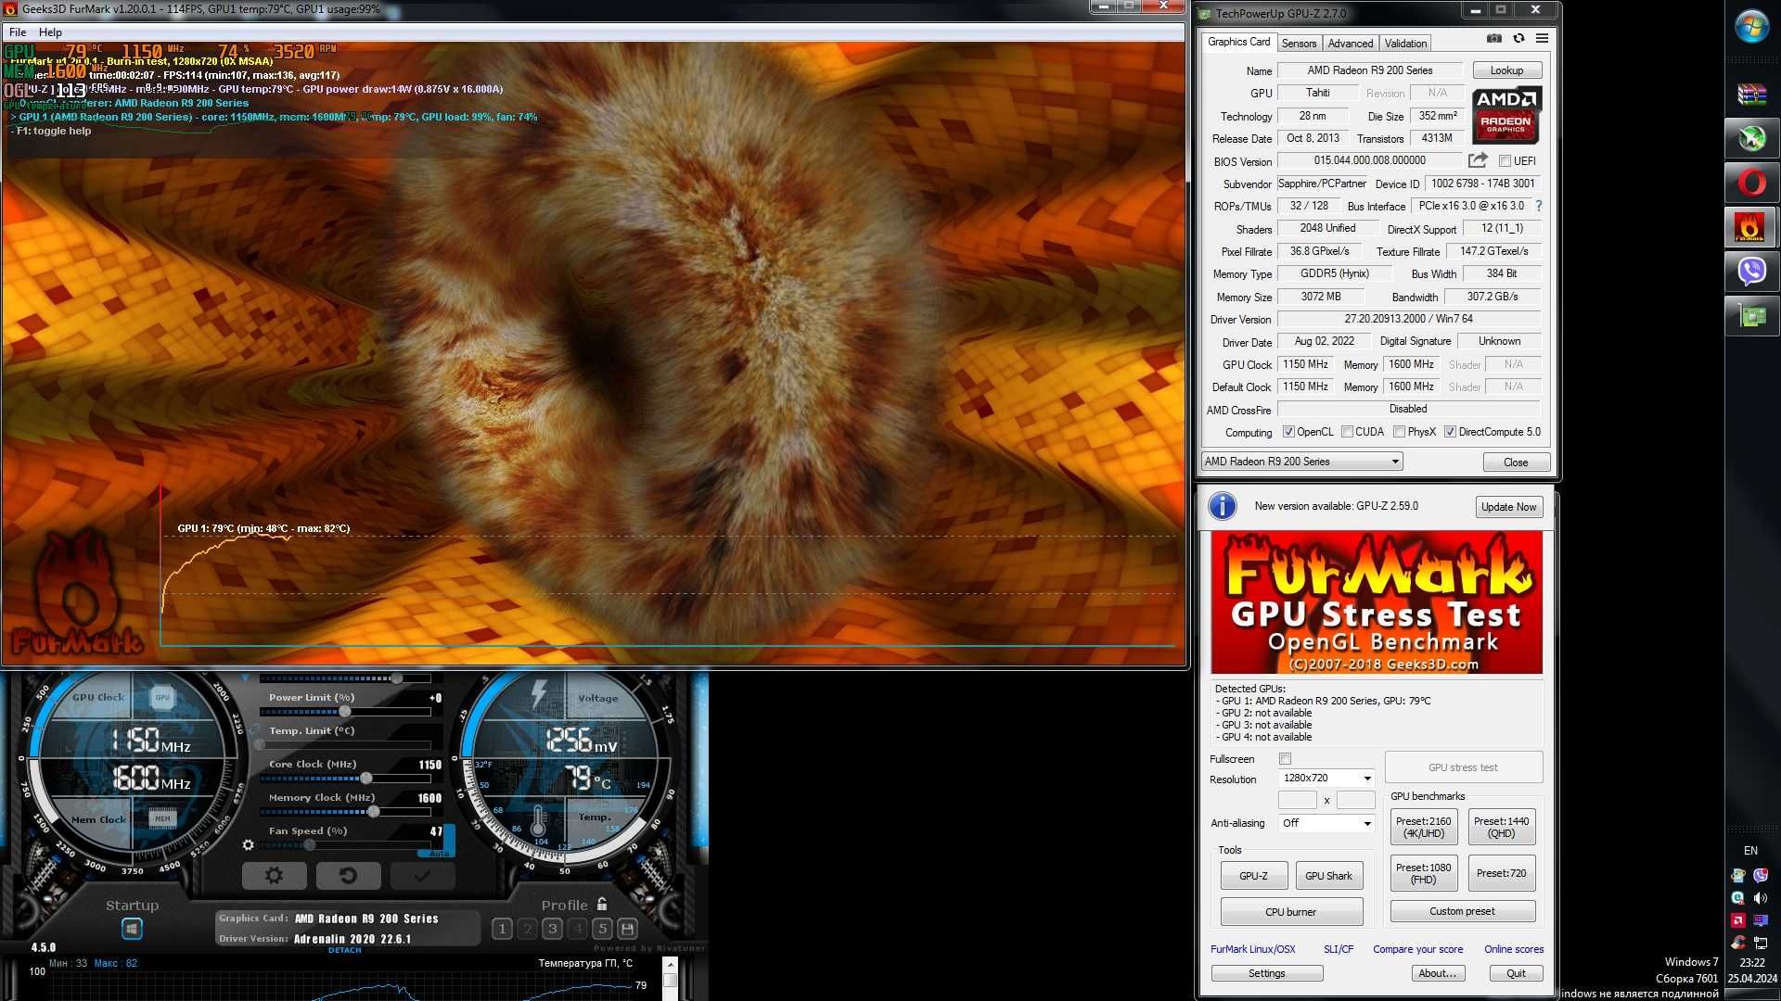Open the File menu in FurMark
1781x1001 pixels.
tap(18, 32)
